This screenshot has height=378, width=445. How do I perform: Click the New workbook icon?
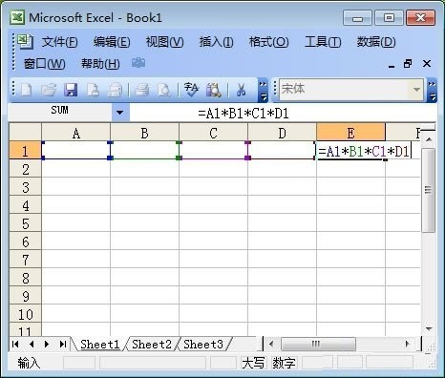[x=26, y=90]
